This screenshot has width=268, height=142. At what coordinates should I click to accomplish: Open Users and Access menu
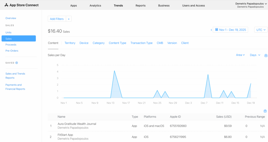point(193,6)
